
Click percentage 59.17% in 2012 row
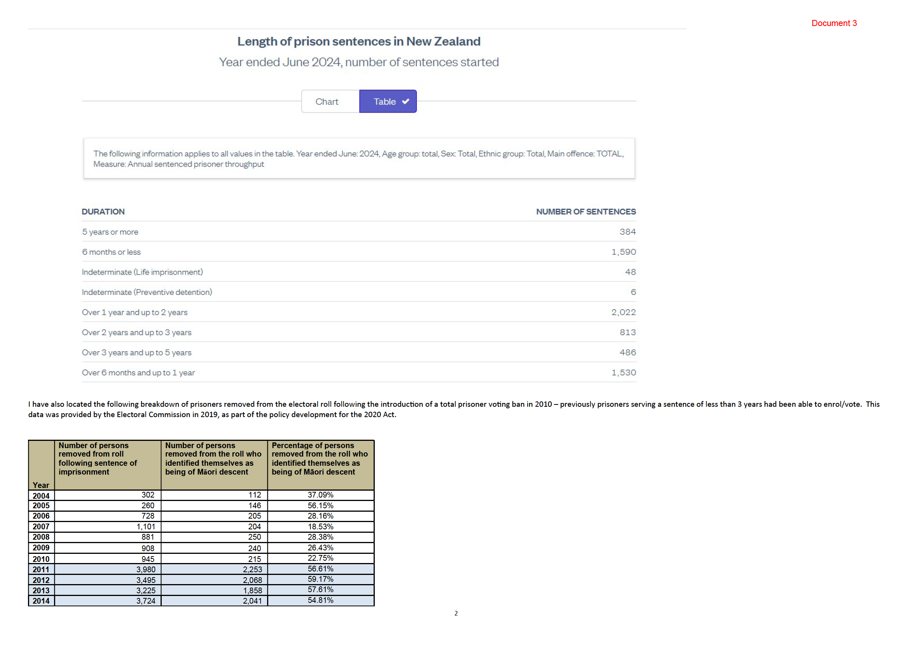click(x=320, y=579)
